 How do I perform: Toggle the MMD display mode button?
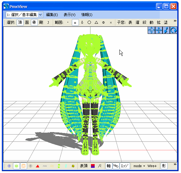(x=116, y=166)
